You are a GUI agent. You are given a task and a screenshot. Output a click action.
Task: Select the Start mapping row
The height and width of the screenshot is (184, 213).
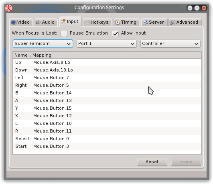pos(107,147)
